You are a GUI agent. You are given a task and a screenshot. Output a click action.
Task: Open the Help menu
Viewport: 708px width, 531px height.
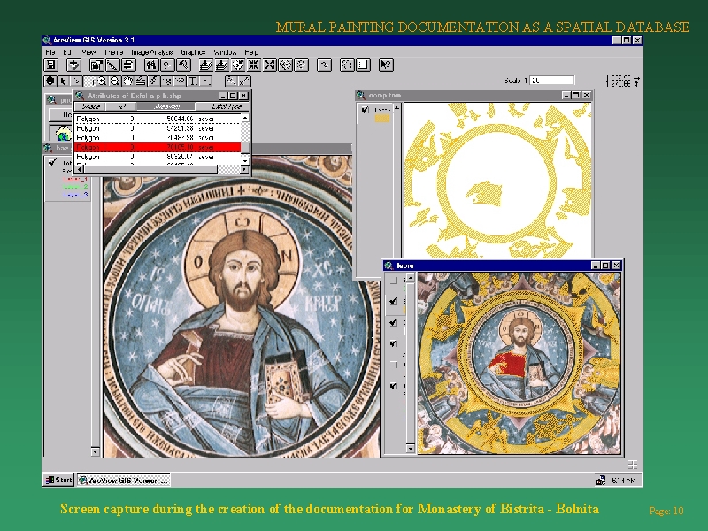(250, 52)
